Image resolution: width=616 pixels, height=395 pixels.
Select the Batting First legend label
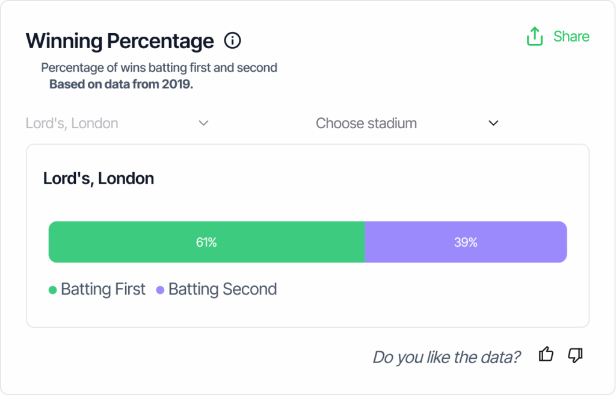[103, 289]
